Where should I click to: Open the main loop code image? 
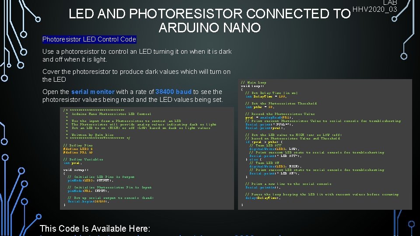coord(325,145)
